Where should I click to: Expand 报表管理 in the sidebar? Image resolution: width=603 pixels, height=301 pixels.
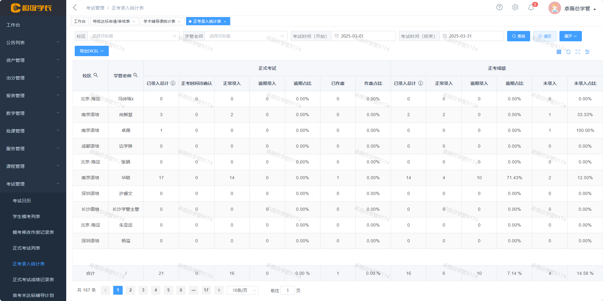tap(33, 96)
